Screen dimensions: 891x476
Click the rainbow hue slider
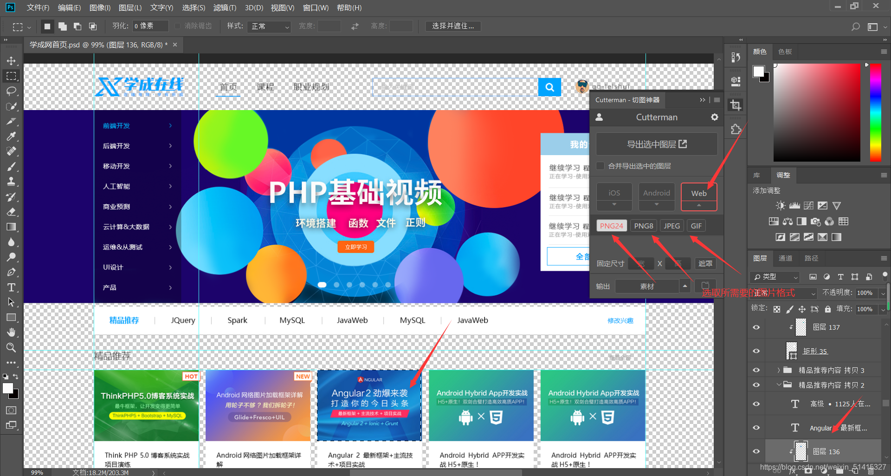[876, 113]
